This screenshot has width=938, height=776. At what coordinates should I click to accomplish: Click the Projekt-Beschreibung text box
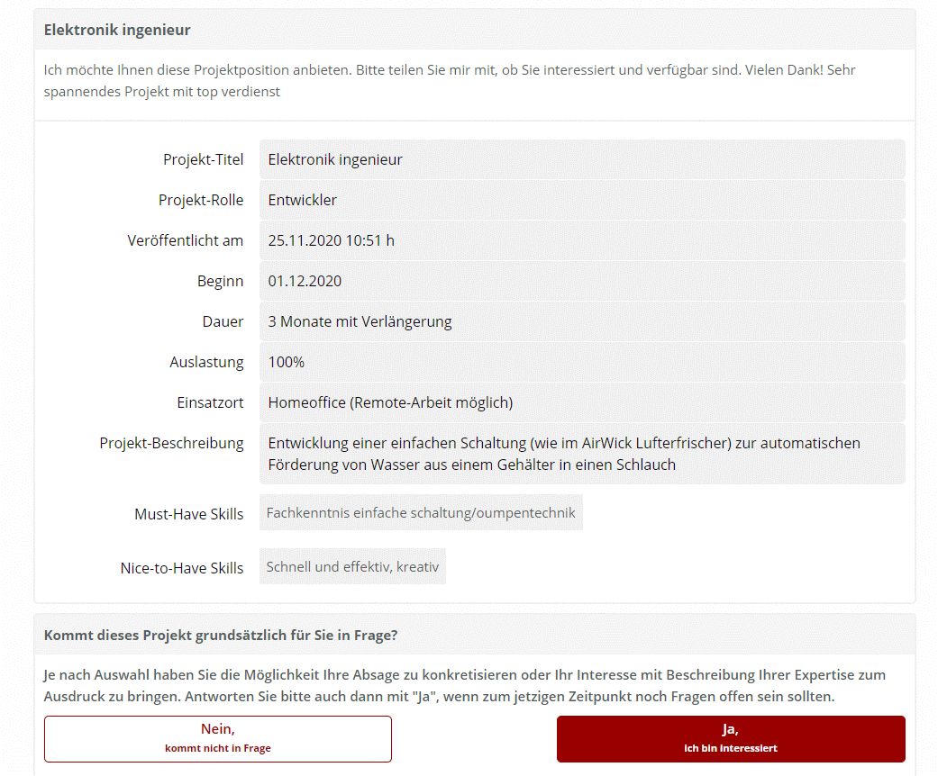[581, 454]
